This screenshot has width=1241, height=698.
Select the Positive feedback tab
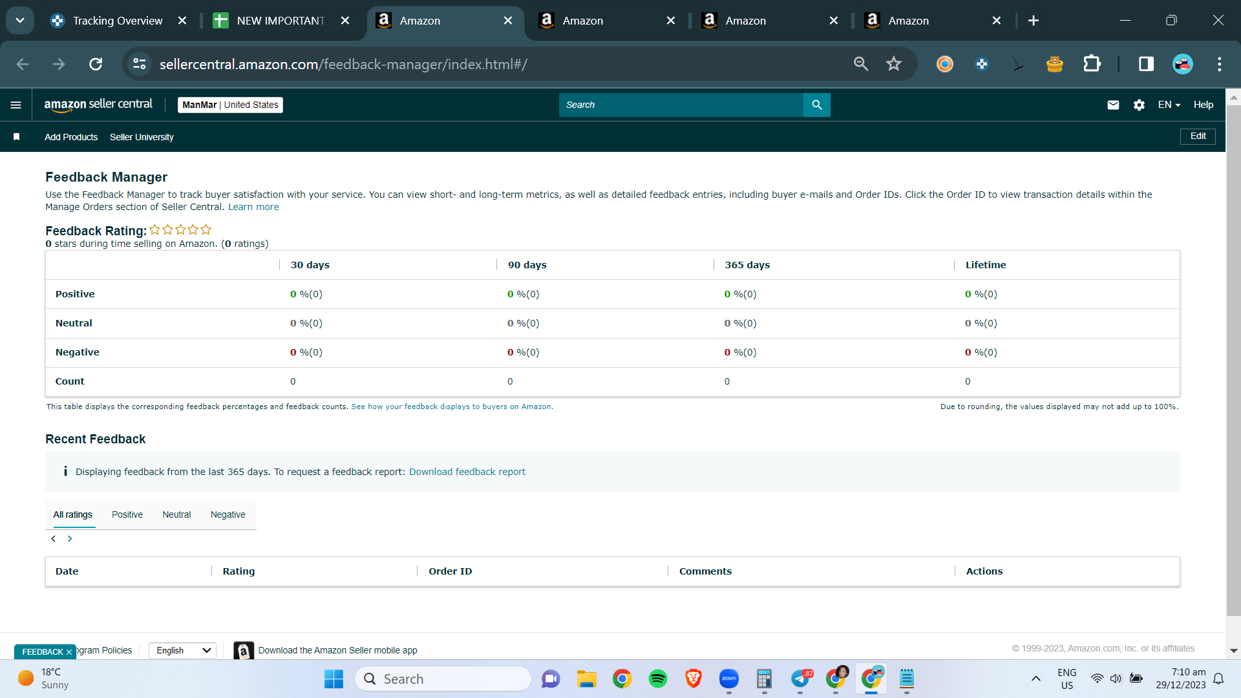pos(127,514)
